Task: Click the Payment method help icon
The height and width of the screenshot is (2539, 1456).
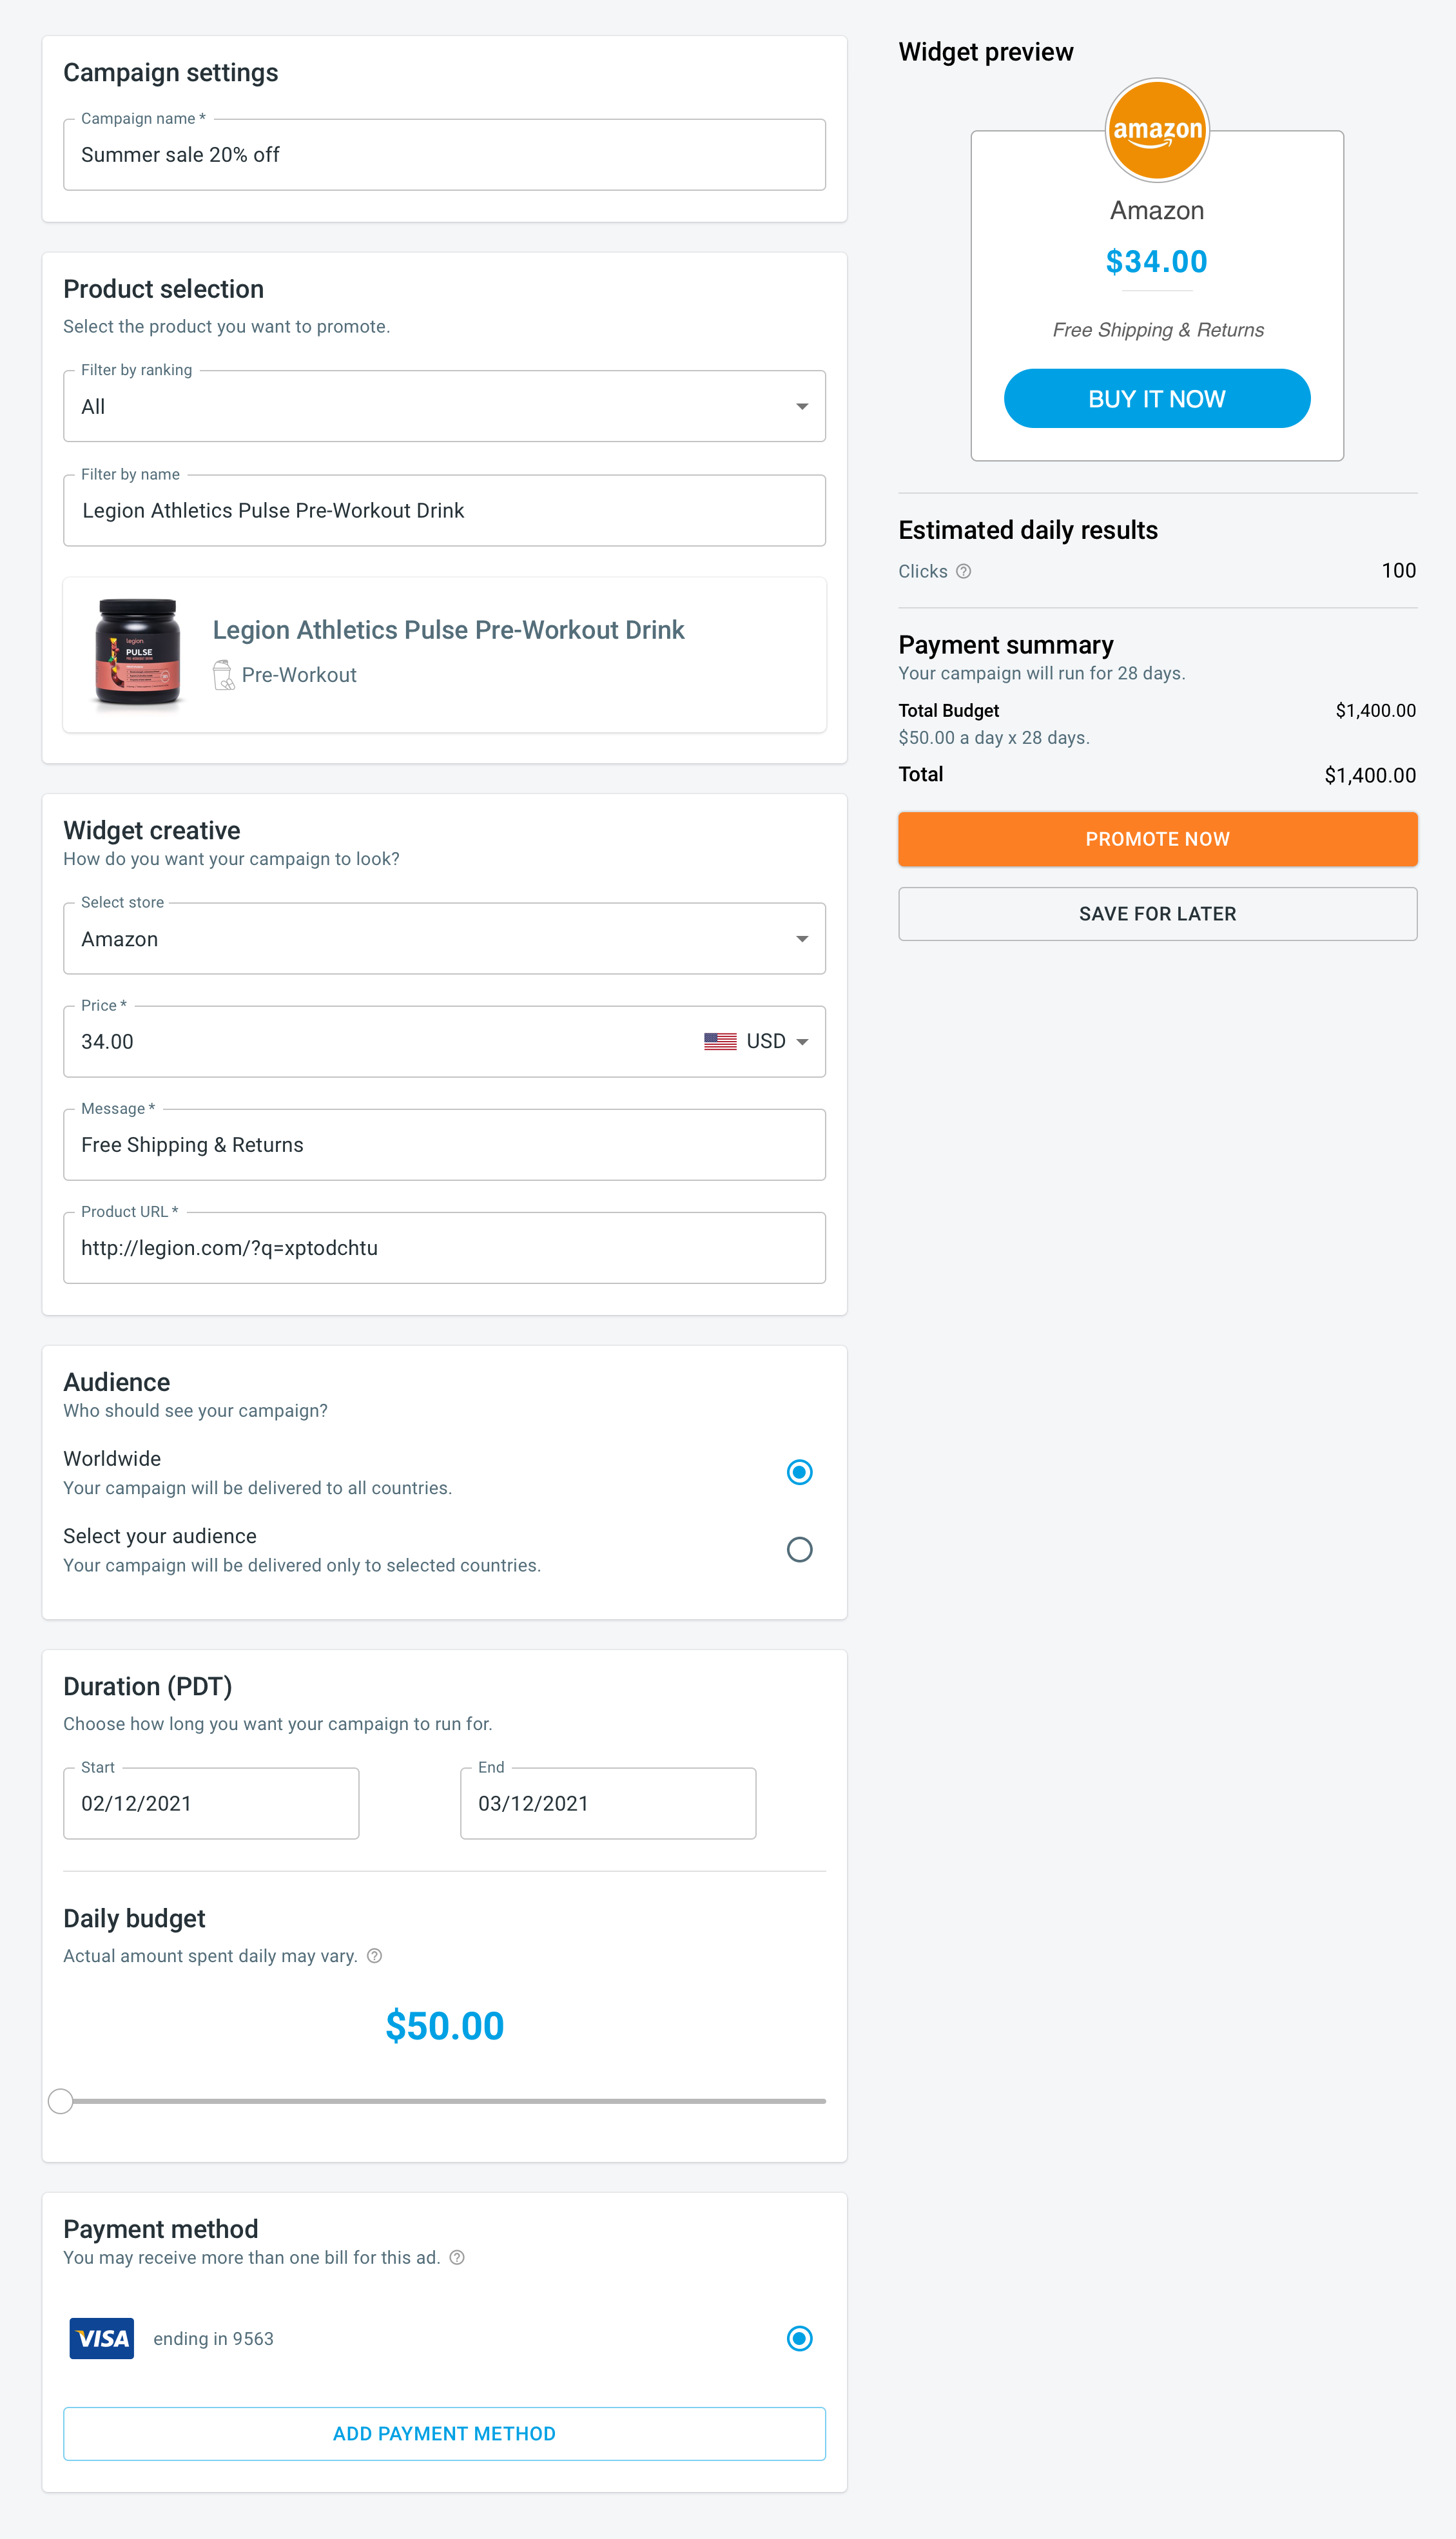Action: (457, 2258)
